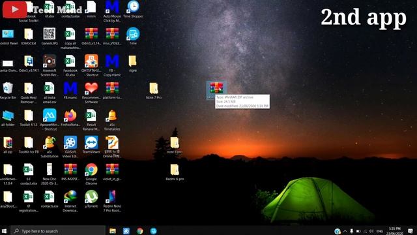Open File Explorer from the taskbar
The height and width of the screenshot is (235, 417).
tap(113, 231)
